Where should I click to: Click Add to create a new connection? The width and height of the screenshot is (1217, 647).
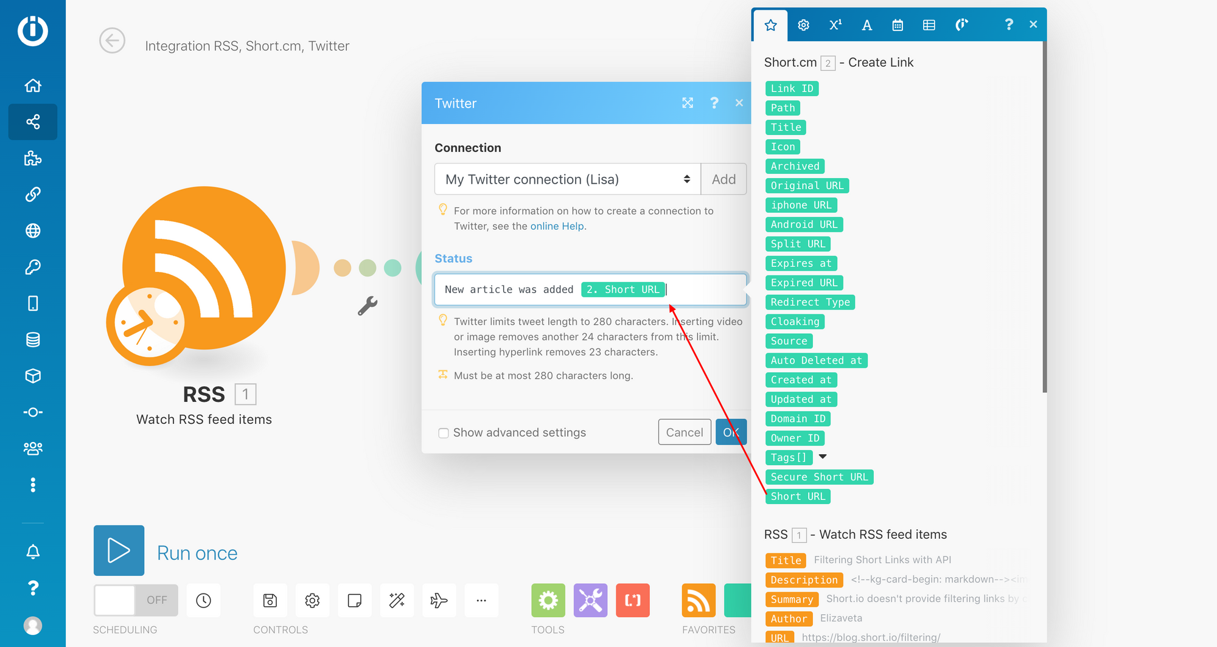pyautogui.click(x=724, y=179)
